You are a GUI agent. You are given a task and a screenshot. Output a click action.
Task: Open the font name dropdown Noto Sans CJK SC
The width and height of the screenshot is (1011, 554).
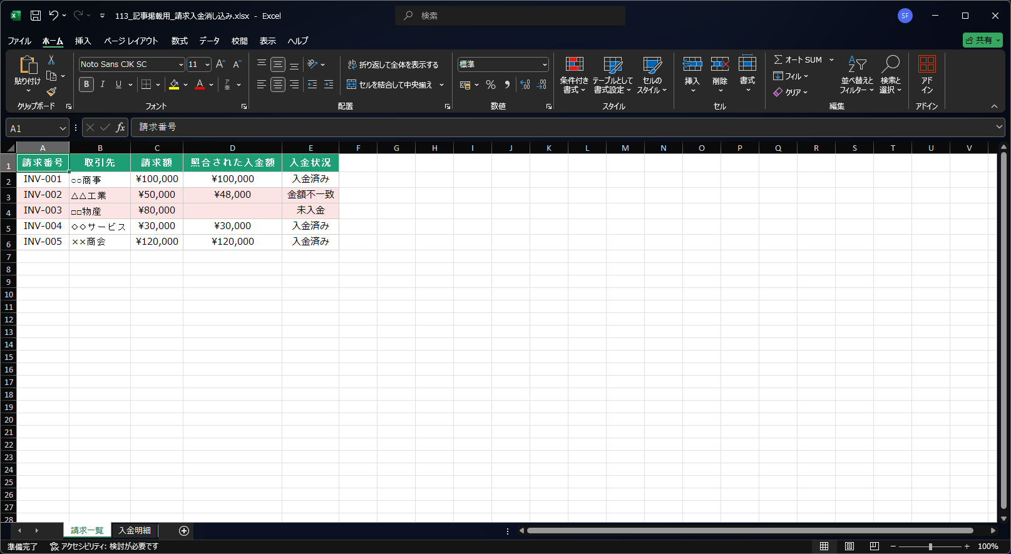coord(181,64)
